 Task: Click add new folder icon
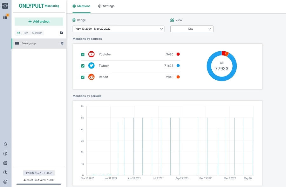[x=62, y=32]
